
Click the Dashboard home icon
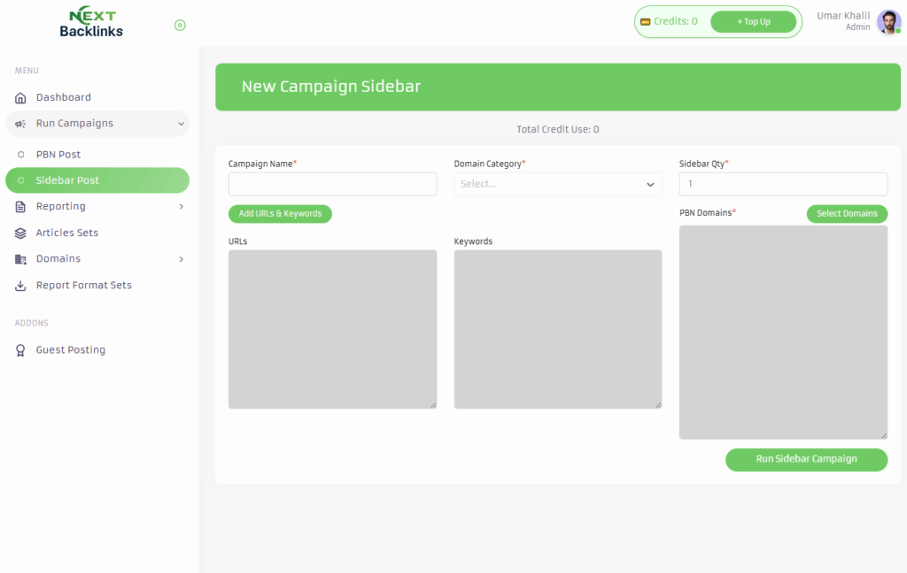click(x=20, y=97)
